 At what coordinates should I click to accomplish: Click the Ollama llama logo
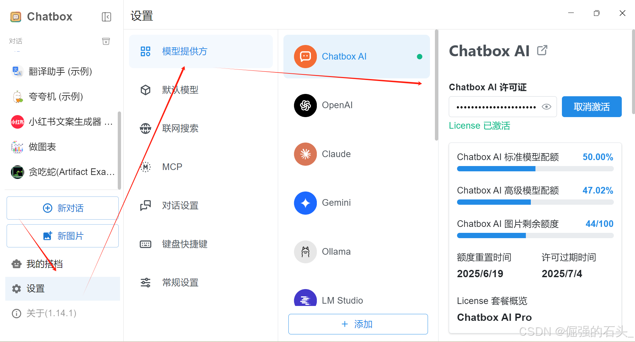pos(305,252)
